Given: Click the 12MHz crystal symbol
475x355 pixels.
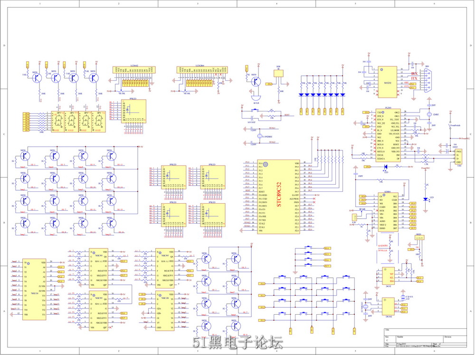Looking at the screenshot, I should tap(429, 114).
